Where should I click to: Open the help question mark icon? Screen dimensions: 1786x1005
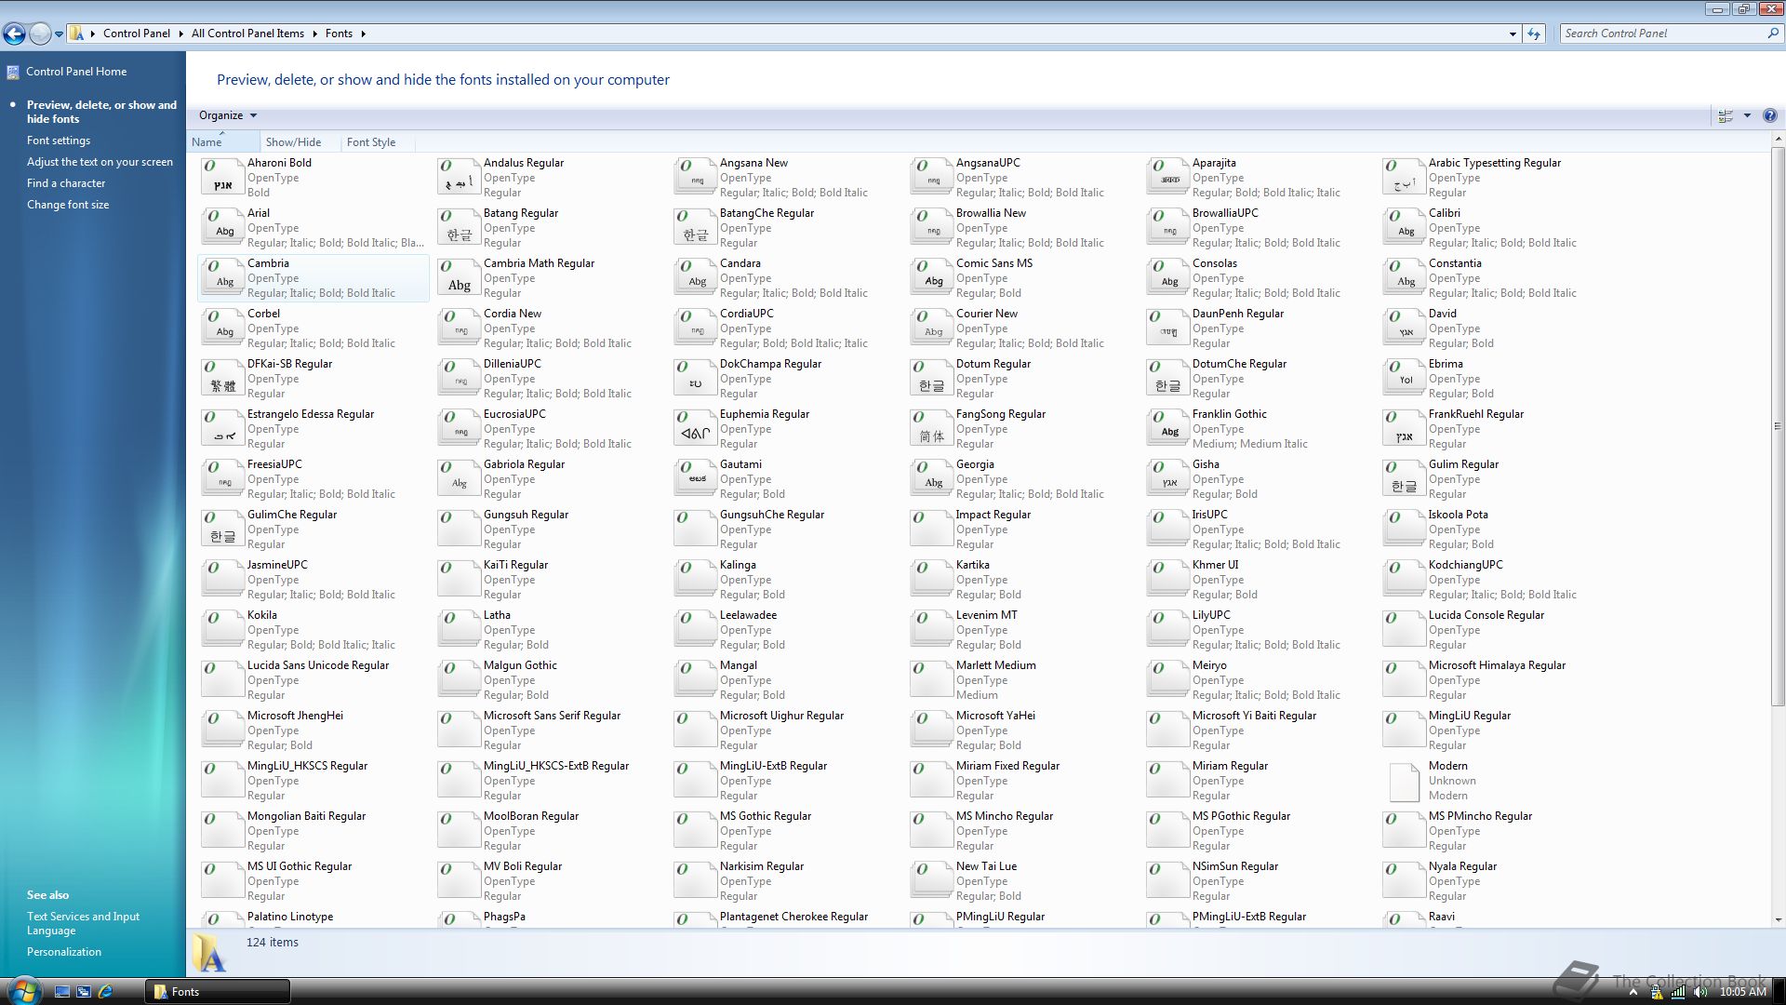1769,115
